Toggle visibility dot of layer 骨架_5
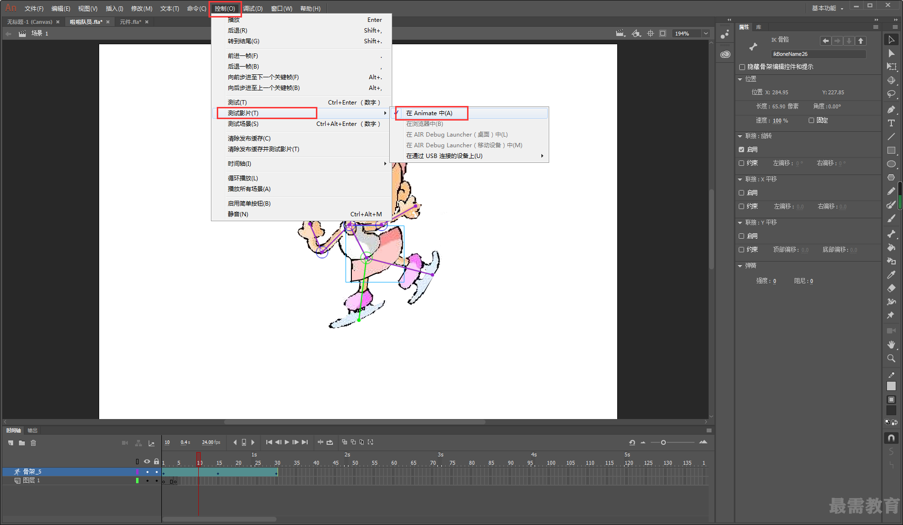Viewport: 903px width, 525px height. (x=147, y=472)
